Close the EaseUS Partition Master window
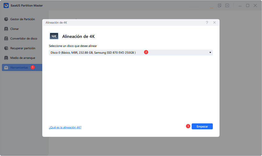Viewport: 262px width, 156px height. [x=255, y=5]
